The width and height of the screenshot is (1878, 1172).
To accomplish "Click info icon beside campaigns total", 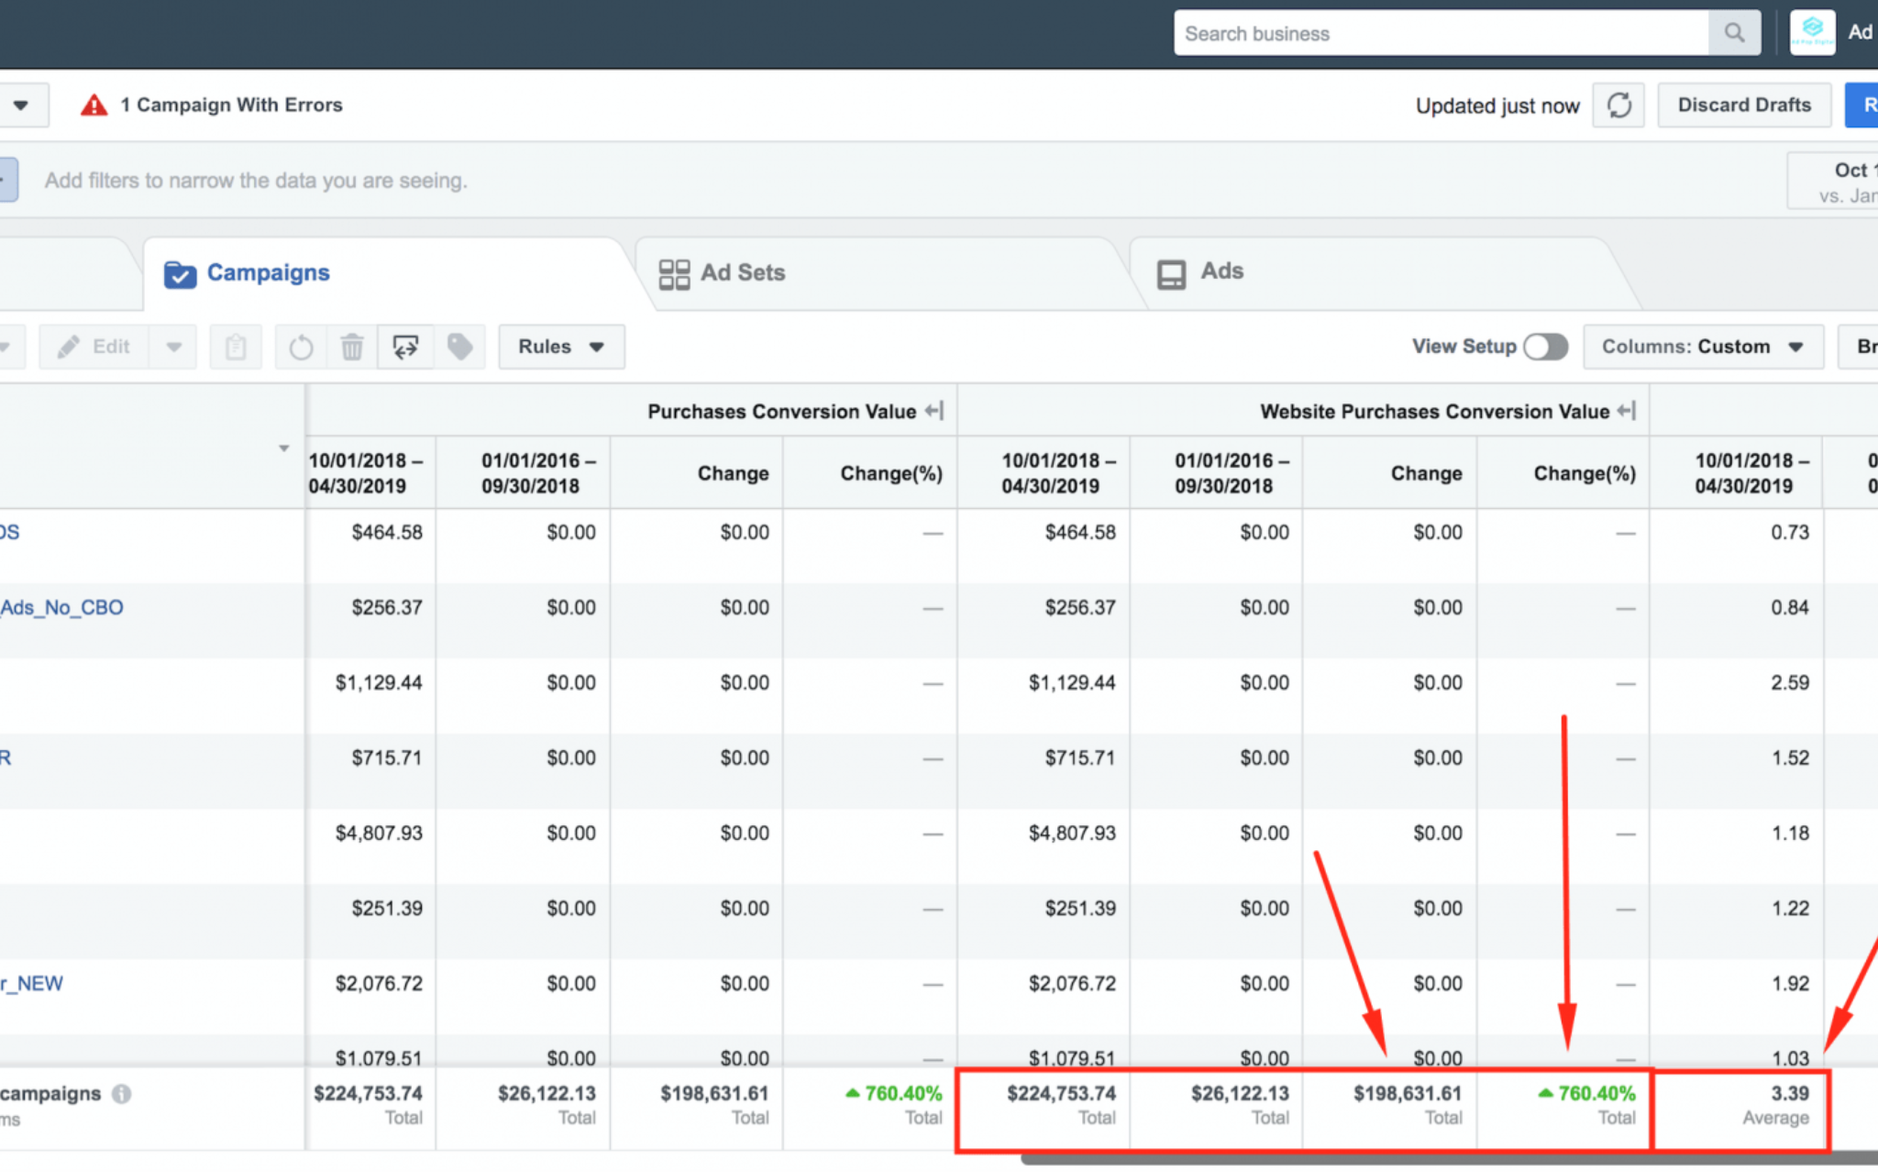I will [121, 1093].
